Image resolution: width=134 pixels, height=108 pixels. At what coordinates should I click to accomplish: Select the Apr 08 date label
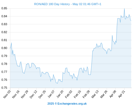tap(113, 94)
